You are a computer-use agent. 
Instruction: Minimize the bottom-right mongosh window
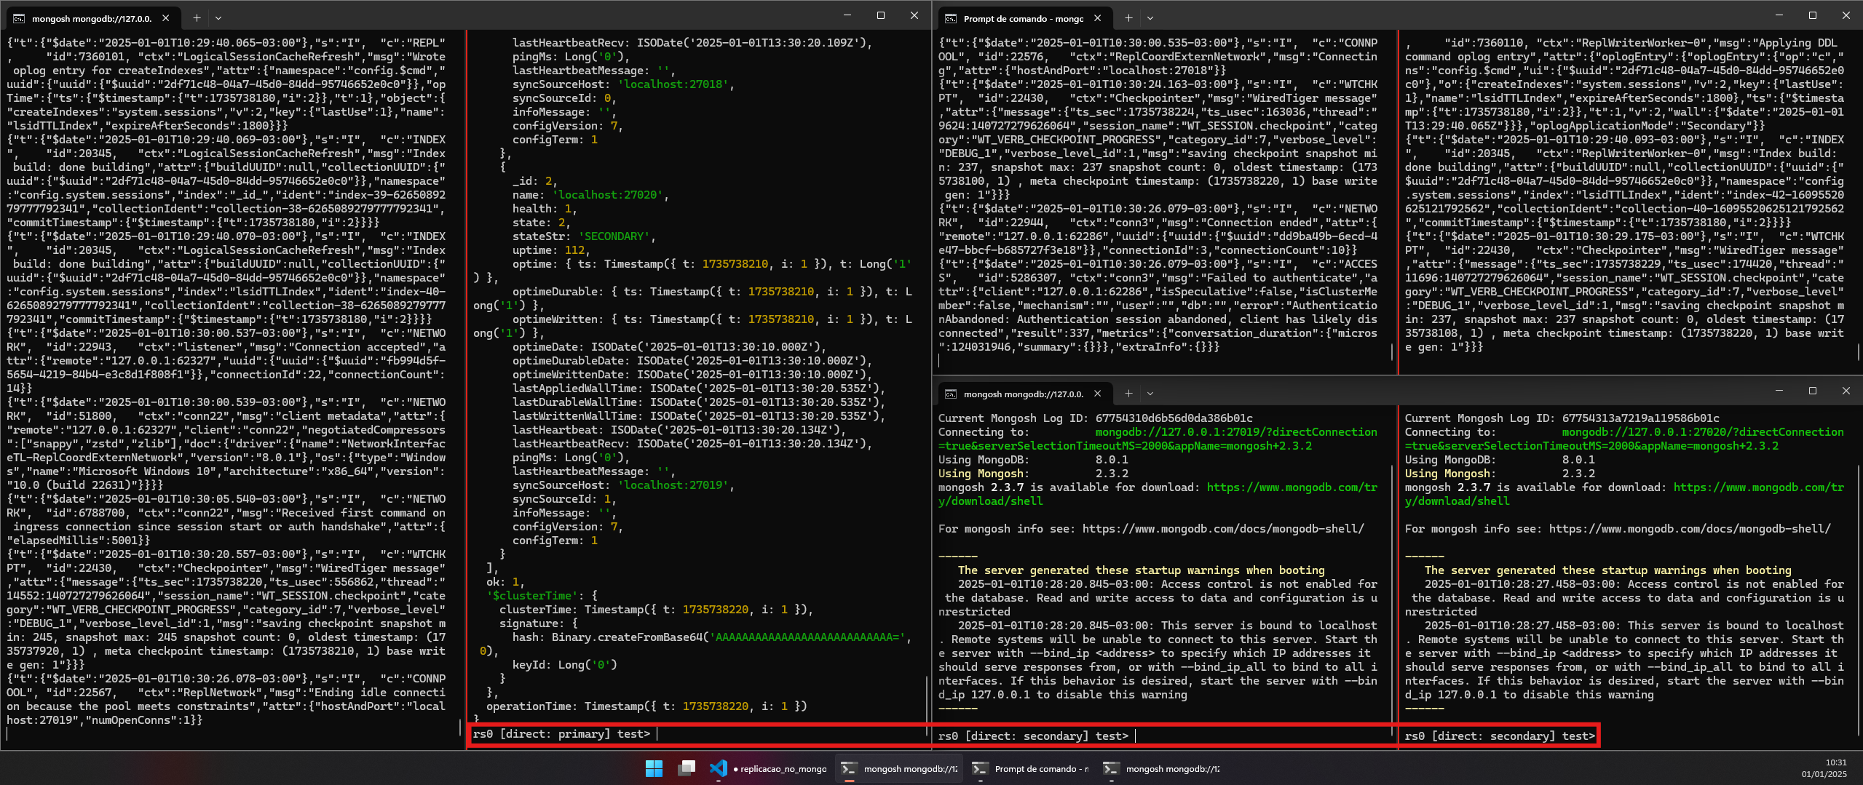coord(1779,391)
